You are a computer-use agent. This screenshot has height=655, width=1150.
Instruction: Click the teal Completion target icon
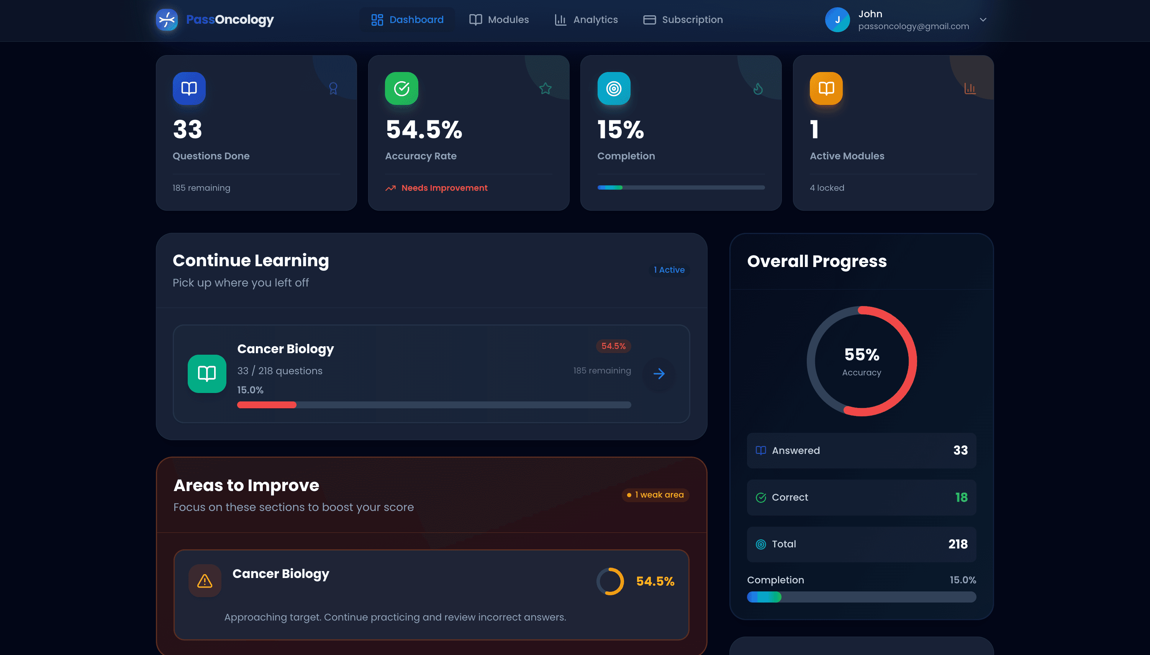614,88
